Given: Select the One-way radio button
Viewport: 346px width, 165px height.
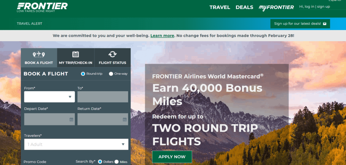Looking at the screenshot, I should [111, 74].
